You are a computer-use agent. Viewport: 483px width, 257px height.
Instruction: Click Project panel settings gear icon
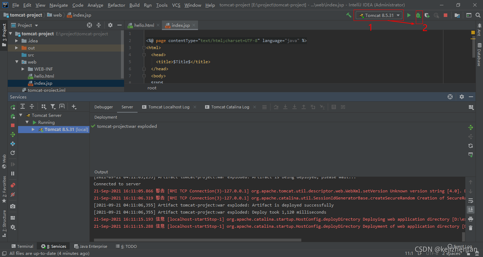coord(110,25)
